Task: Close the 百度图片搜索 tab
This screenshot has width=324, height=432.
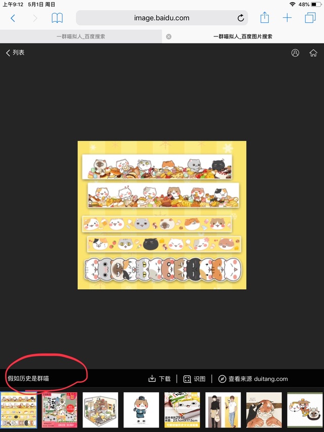Action: point(169,36)
